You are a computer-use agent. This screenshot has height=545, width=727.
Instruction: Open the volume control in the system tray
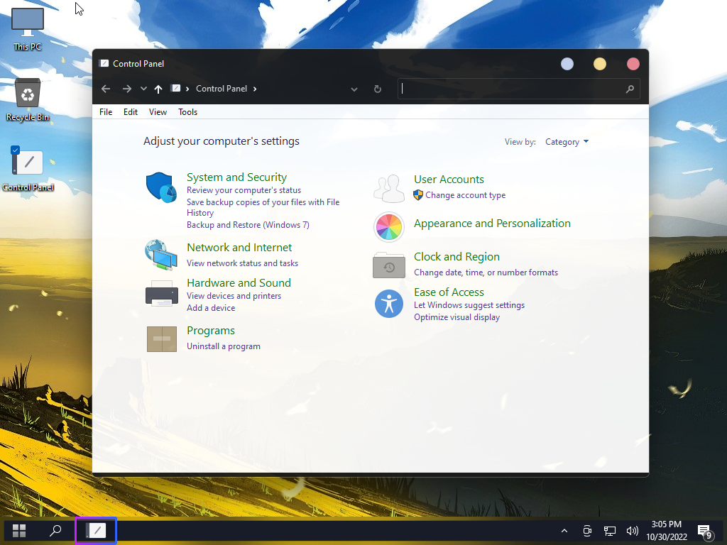coord(632,531)
